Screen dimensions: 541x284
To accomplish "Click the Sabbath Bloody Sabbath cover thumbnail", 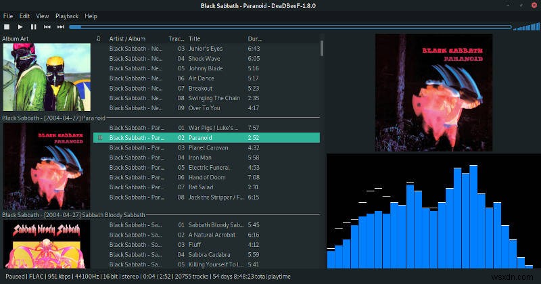I will coord(47,244).
